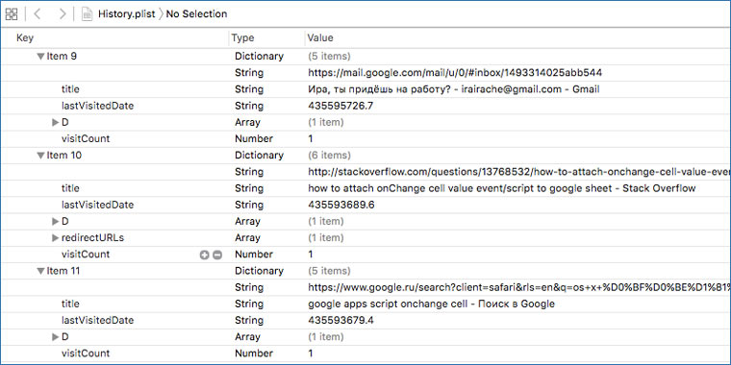Click the Array type in the redirectURLs row
731x365 pixels.
coord(247,238)
